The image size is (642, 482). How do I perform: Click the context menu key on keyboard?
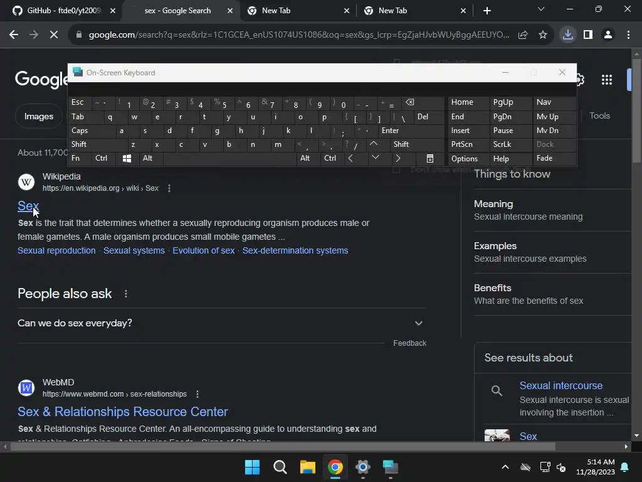(430, 159)
